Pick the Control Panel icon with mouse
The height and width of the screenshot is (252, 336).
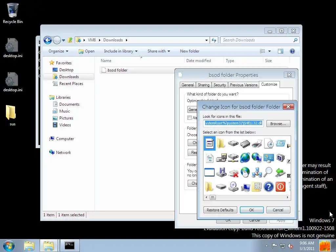(x=269, y=158)
